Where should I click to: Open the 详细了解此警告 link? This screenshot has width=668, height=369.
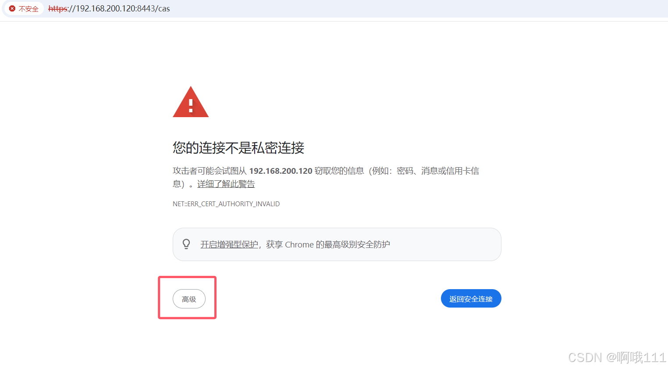pyautogui.click(x=226, y=184)
